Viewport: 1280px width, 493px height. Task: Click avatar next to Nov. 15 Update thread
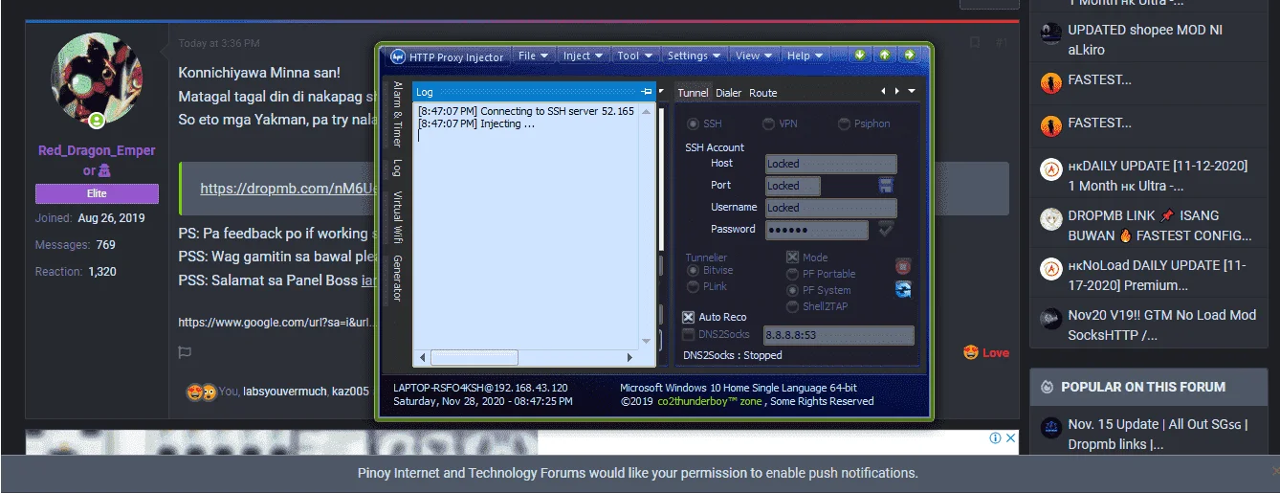1051,428
